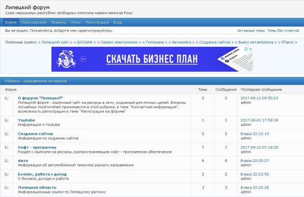The image size is (304, 197).
Task: Open the Липецкая область forum section
Action: click(x=37, y=187)
